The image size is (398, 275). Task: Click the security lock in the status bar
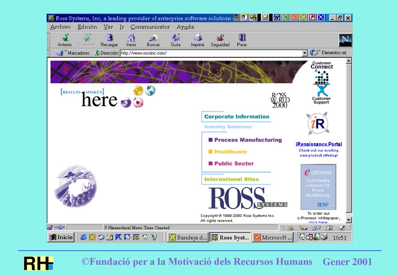(50, 228)
